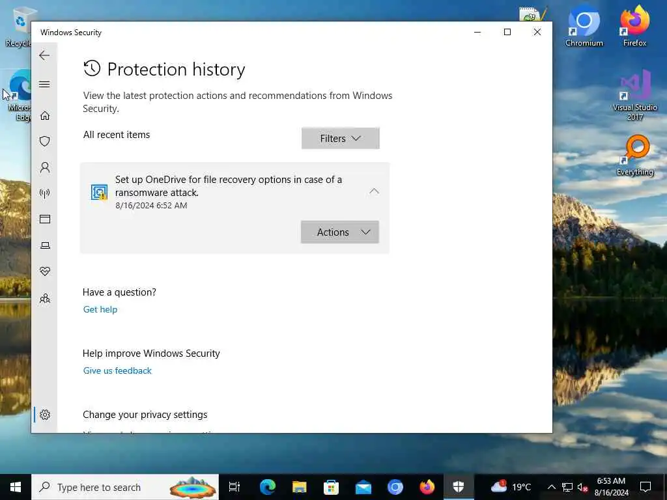Open Virus & threat protection shield icon
Viewport: 667px width, 500px height.
tap(45, 141)
